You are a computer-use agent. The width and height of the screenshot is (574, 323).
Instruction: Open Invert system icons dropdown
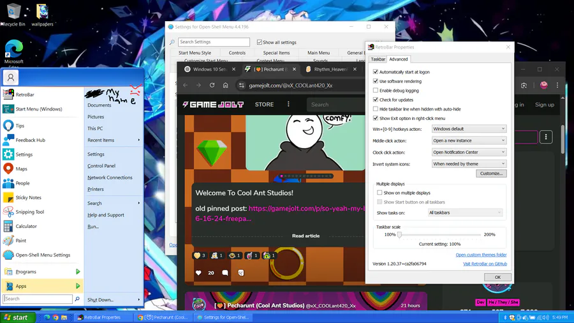pos(469,163)
